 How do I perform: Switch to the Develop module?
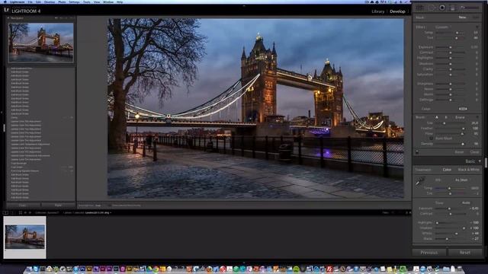[x=397, y=11]
